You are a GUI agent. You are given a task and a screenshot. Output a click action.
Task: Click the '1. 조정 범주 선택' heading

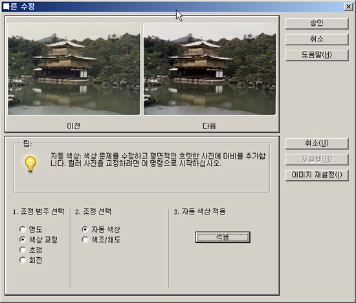pos(38,212)
